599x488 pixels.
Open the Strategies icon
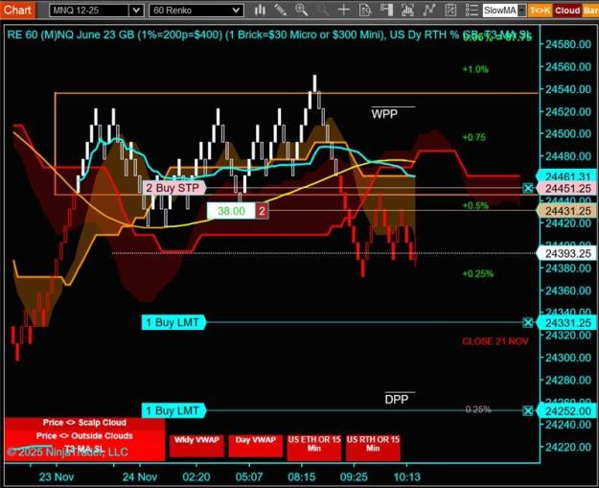tap(450, 10)
